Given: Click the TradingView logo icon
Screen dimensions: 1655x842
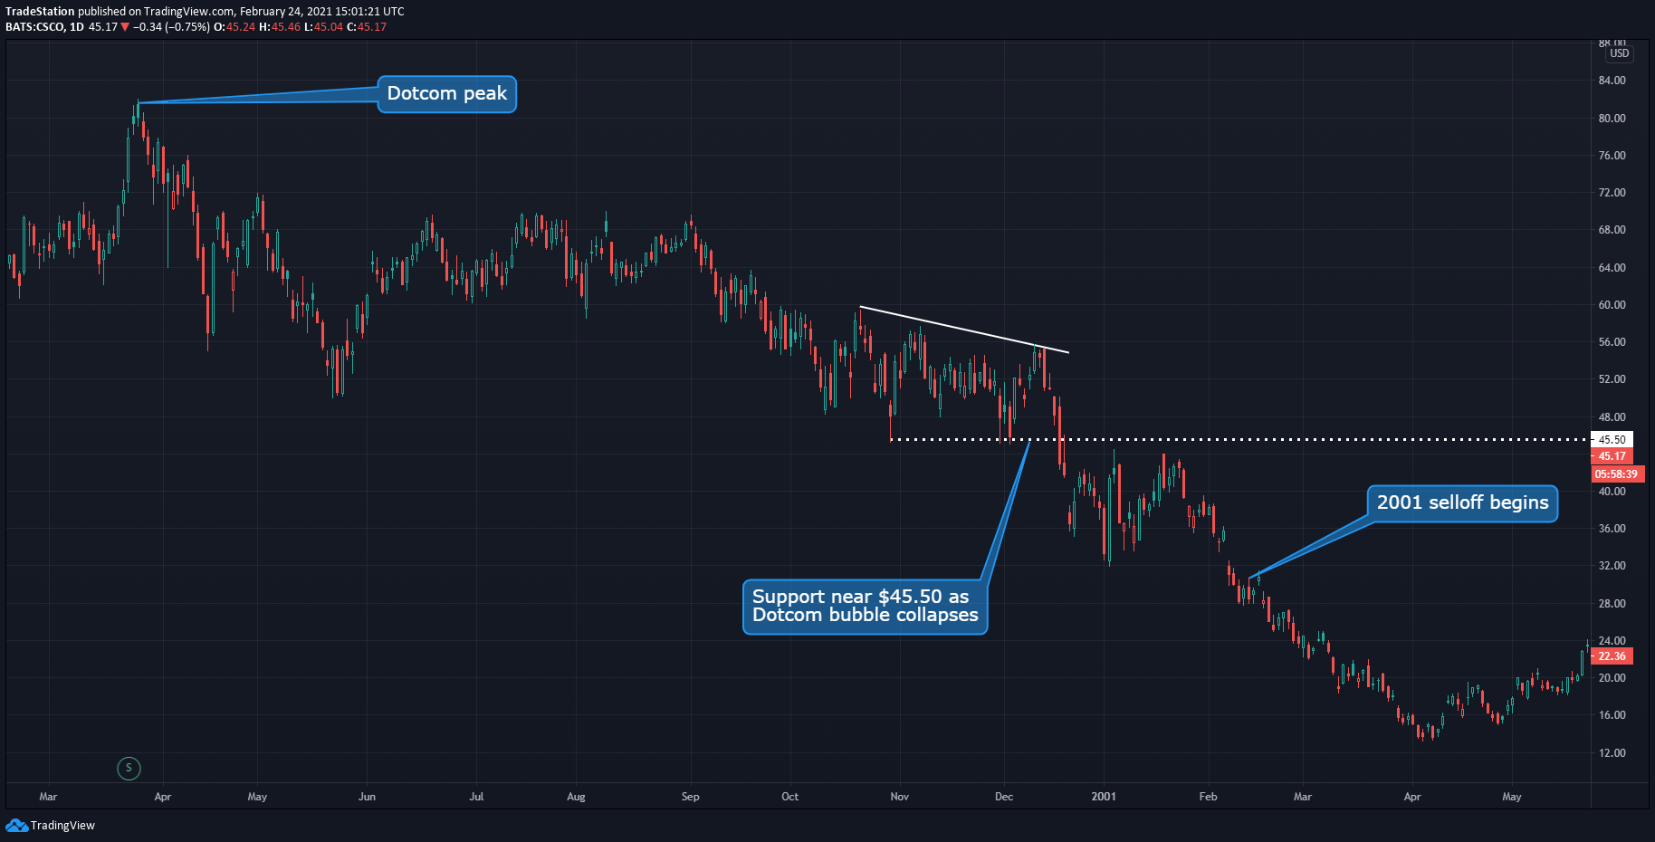Looking at the screenshot, I should (16, 825).
